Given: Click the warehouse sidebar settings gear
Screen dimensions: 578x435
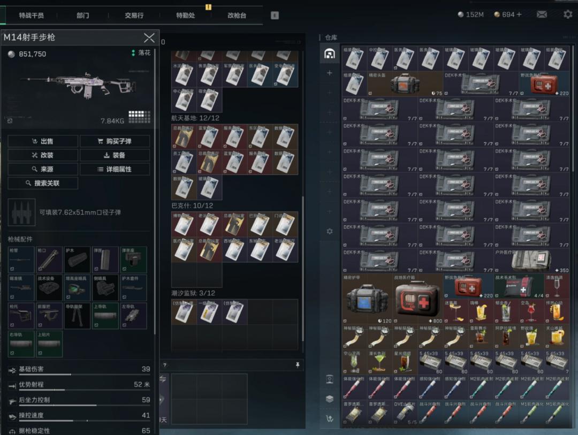Looking at the screenshot, I should point(330,231).
